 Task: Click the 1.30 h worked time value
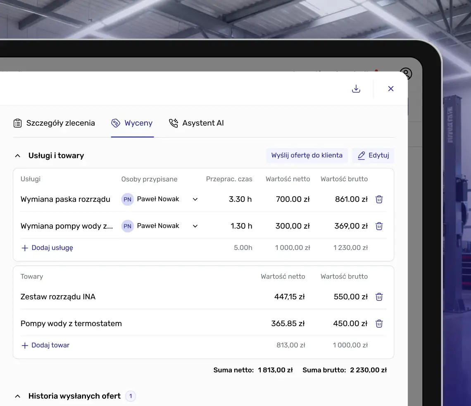(241, 226)
